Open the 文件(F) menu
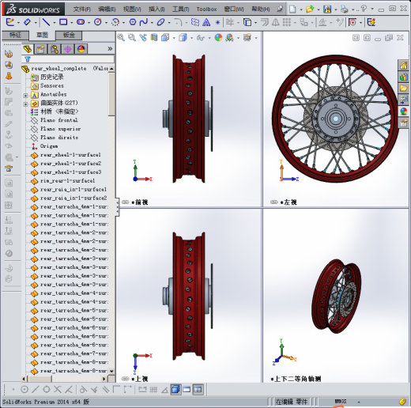The image size is (411, 408). click(x=82, y=9)
